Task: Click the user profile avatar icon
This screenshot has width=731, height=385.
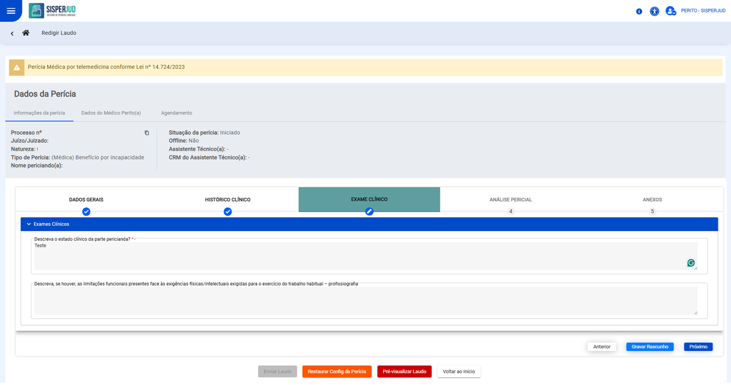Action: click(670, 11)
